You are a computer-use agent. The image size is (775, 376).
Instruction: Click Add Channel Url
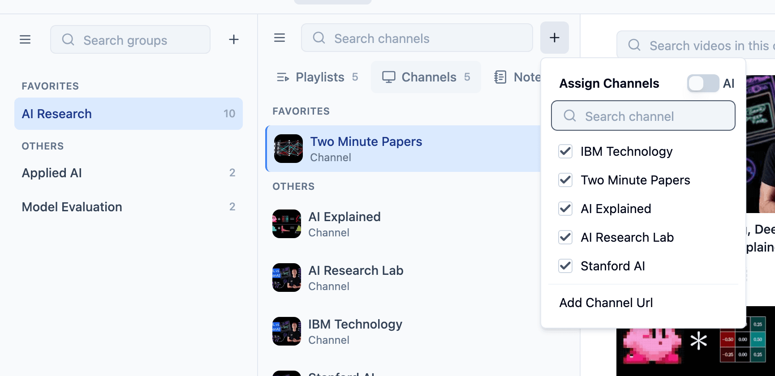click(606, 303)
